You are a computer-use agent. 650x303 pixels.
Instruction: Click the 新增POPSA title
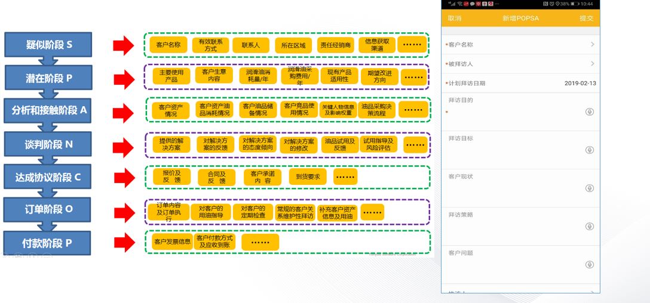pos(520,18)
